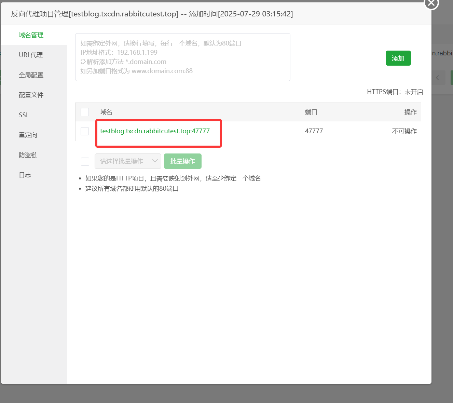Click the 操作 column header
The image size is (453, 403).
point(411,112)
